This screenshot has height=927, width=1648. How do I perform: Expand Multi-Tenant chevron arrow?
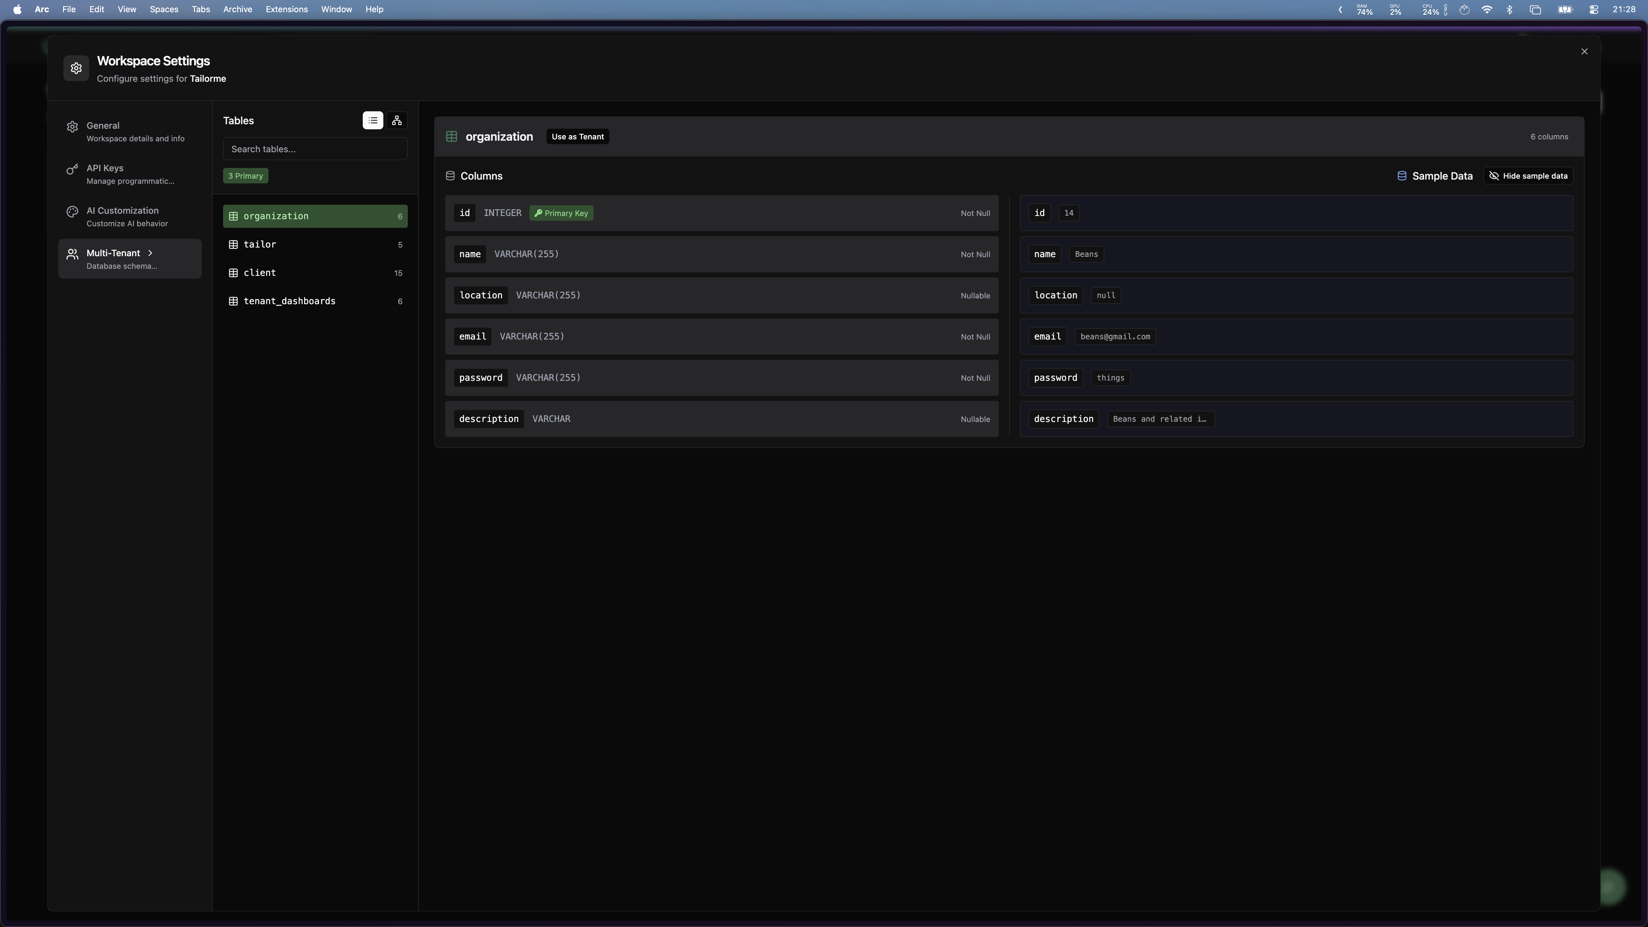(x=150, y=253)
